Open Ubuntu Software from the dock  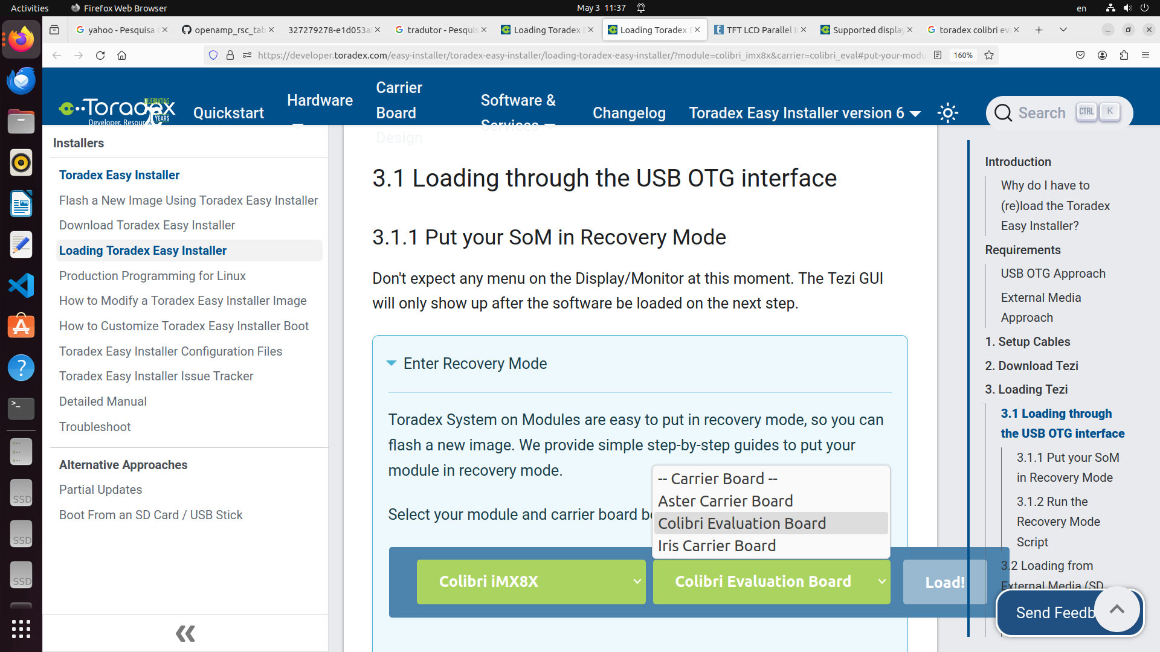(21, 327)
